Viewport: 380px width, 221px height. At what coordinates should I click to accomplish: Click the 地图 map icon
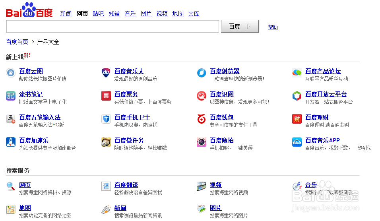(11, 209)
